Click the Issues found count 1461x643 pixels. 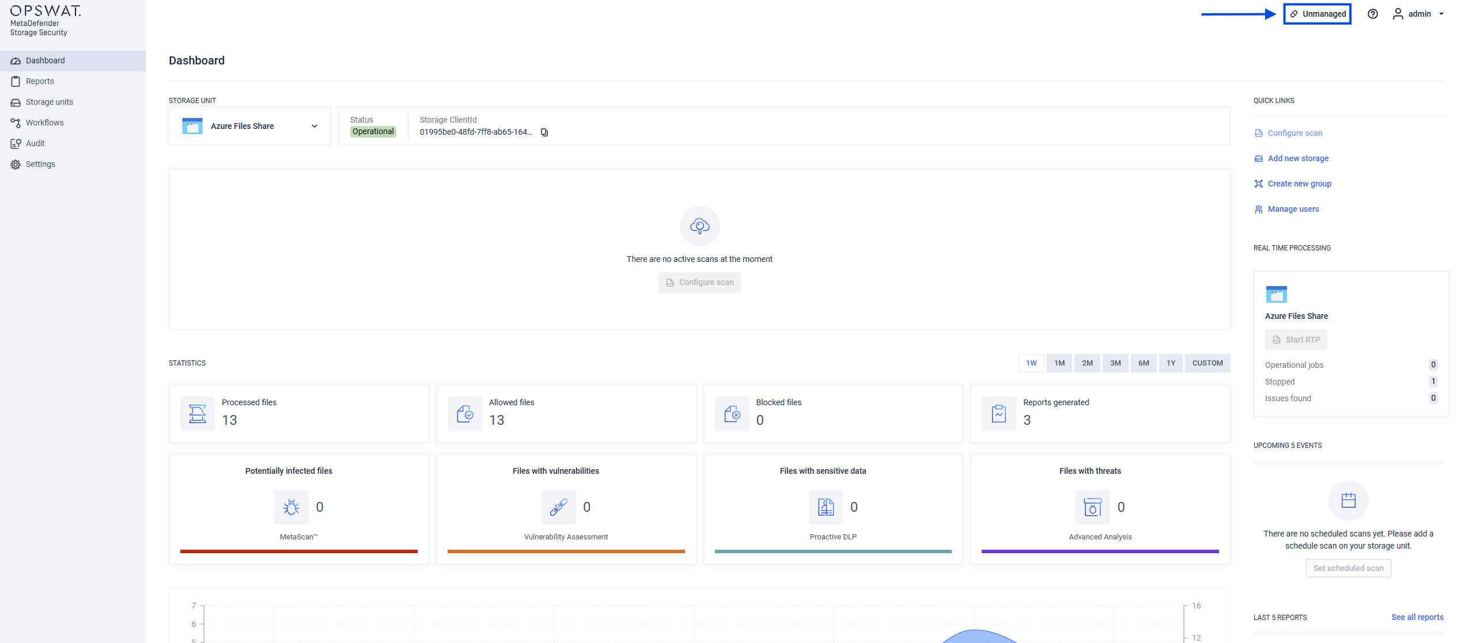(1433, 398)
